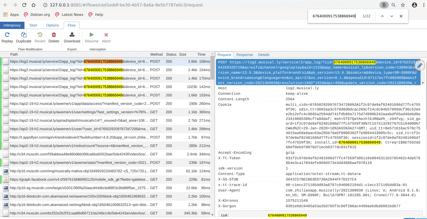Click the flow list vertical scrollbar thumb

[x=212, y=68]
